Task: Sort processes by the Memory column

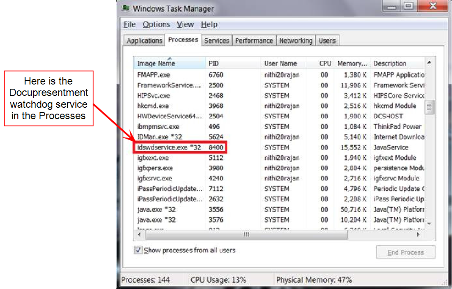Action: [352, 63]
